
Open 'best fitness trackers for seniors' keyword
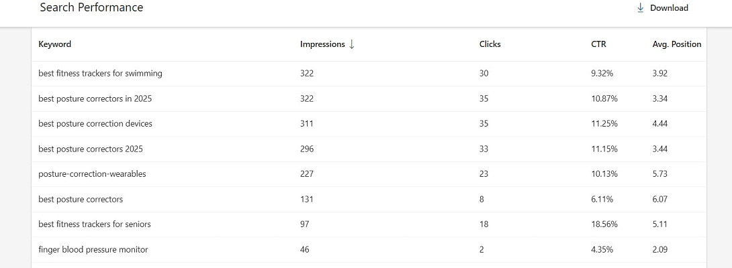[x=94, y=224]
